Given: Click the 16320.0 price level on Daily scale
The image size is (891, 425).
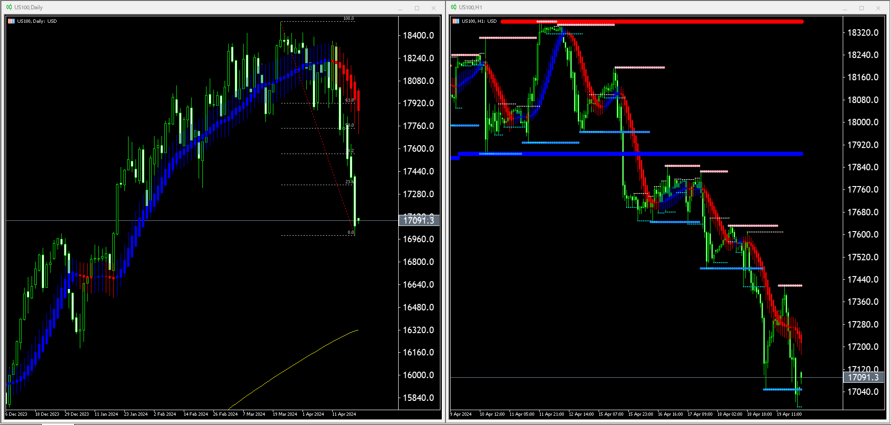Looking at the screenshot, I should 419,330.
